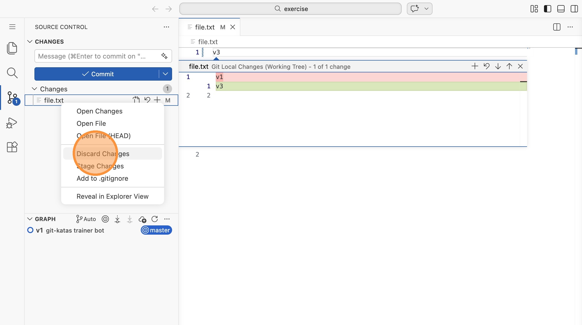Toggle the secondary side bar
The image size is (582, 325).
coord(574,9)
